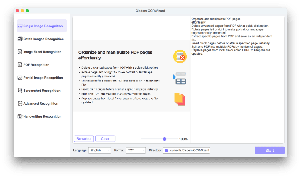
Task: Click the Clear button
Action: [105, 139]
